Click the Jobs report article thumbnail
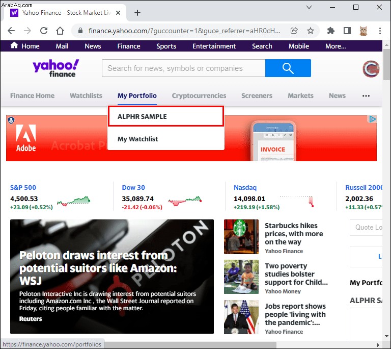This screenshot has width=391, height=349. (x=241, y=317)
